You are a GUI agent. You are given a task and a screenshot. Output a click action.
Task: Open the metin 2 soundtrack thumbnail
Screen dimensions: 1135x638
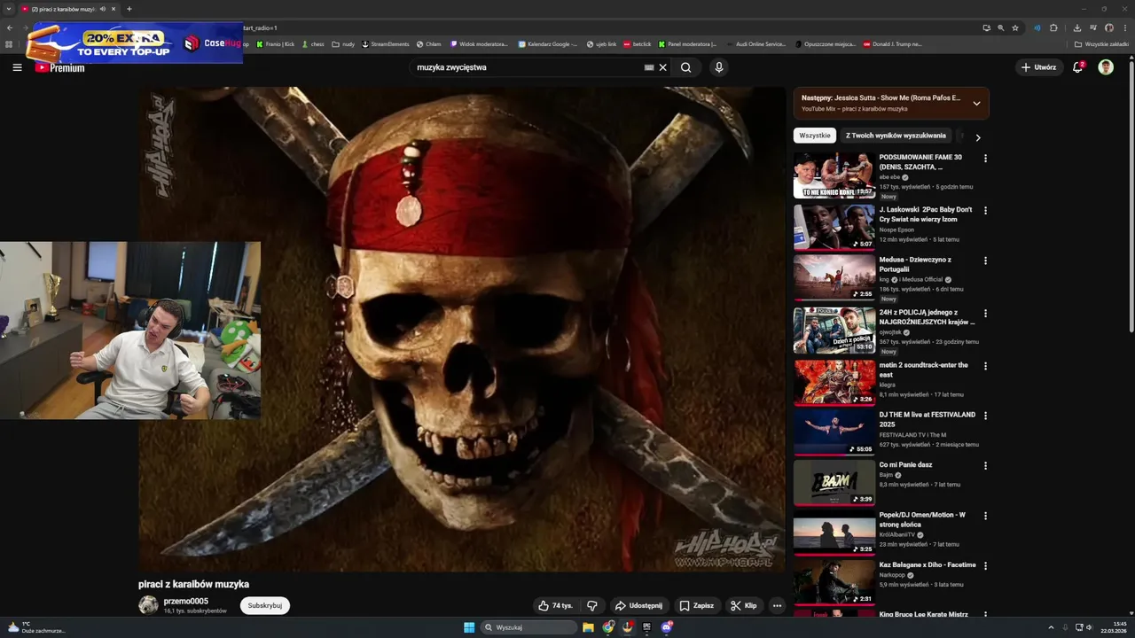(834, 383)
